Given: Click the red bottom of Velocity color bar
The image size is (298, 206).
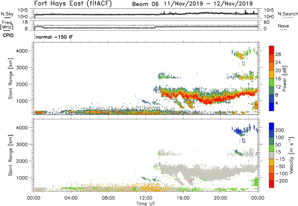Looking at the screenshot, I should [x=272, y=184].
